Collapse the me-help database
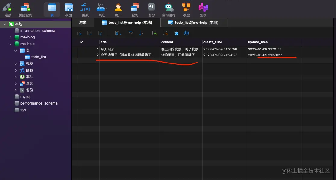Viewport: 336px width, 180px height. (x=10, y=44)
